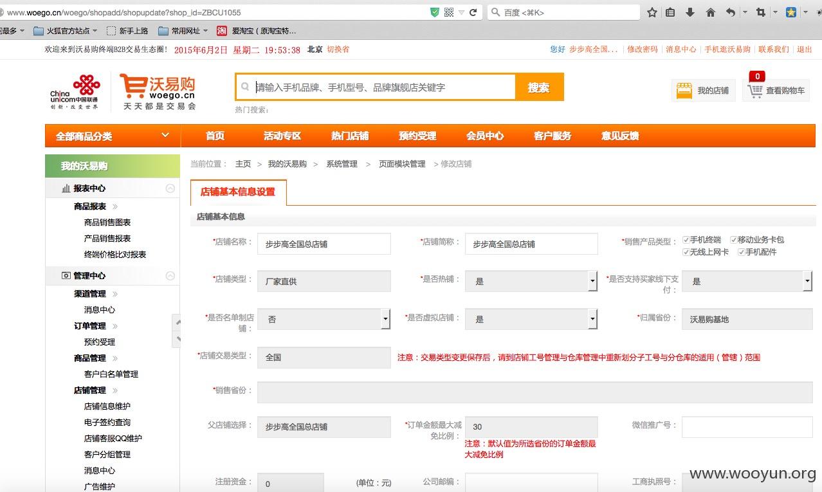Open the 是否热铺 dropdown

531,281
